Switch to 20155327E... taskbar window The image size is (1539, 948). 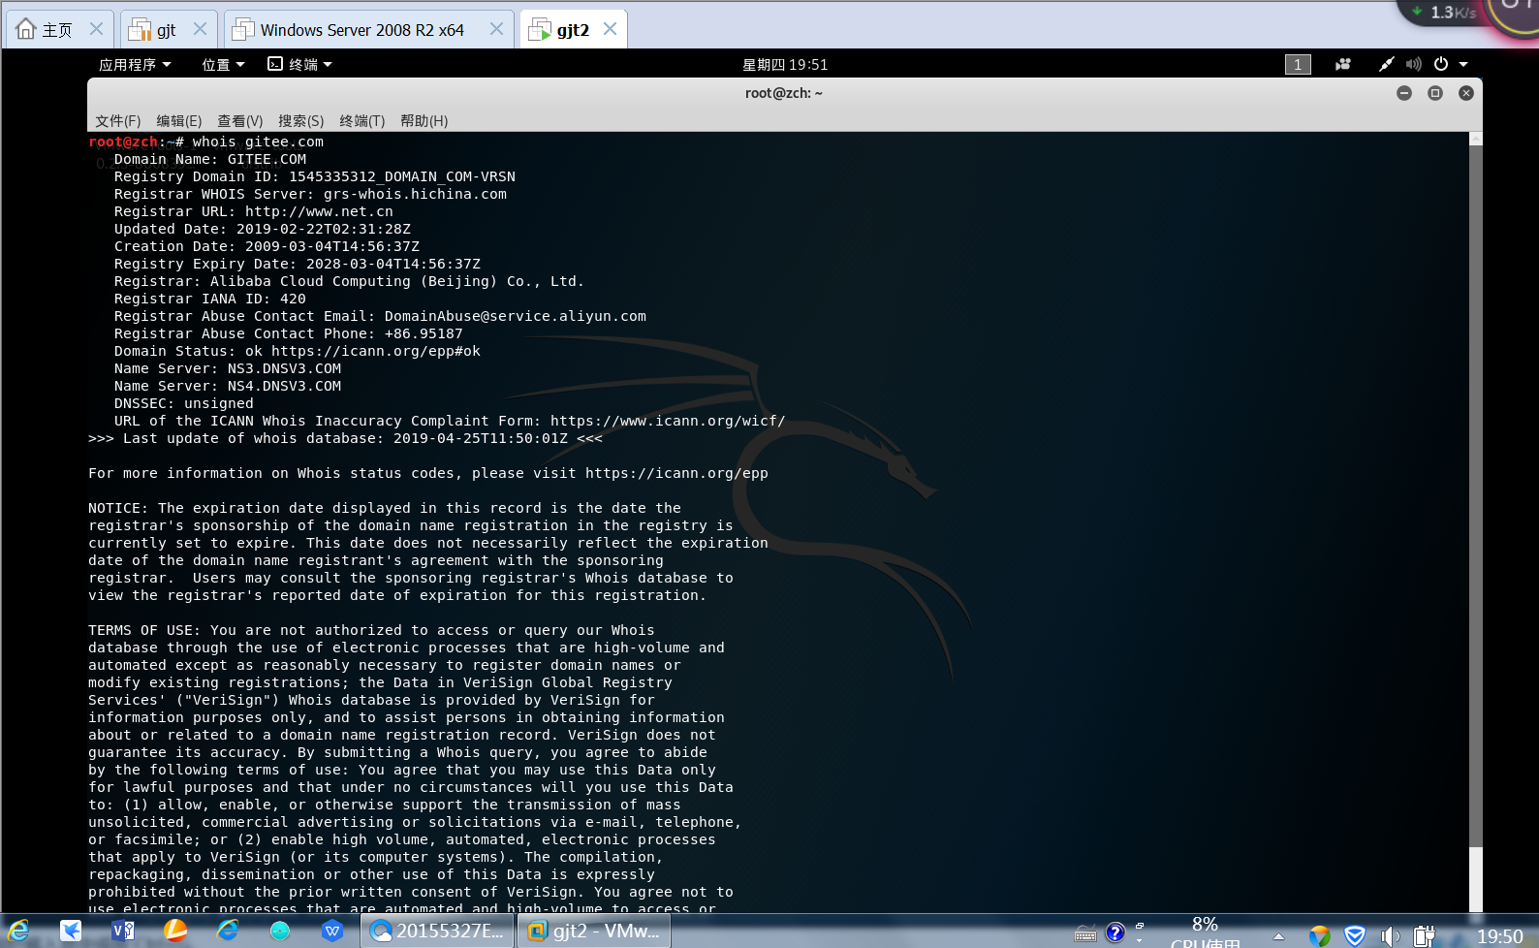point(438,932)
